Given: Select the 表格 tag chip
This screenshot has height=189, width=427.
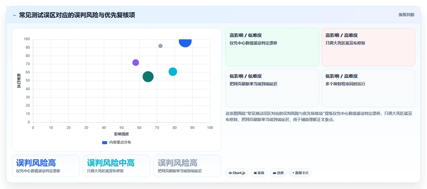Looking at the screenshot, I should pyautogui.click(x=259, y=173).
